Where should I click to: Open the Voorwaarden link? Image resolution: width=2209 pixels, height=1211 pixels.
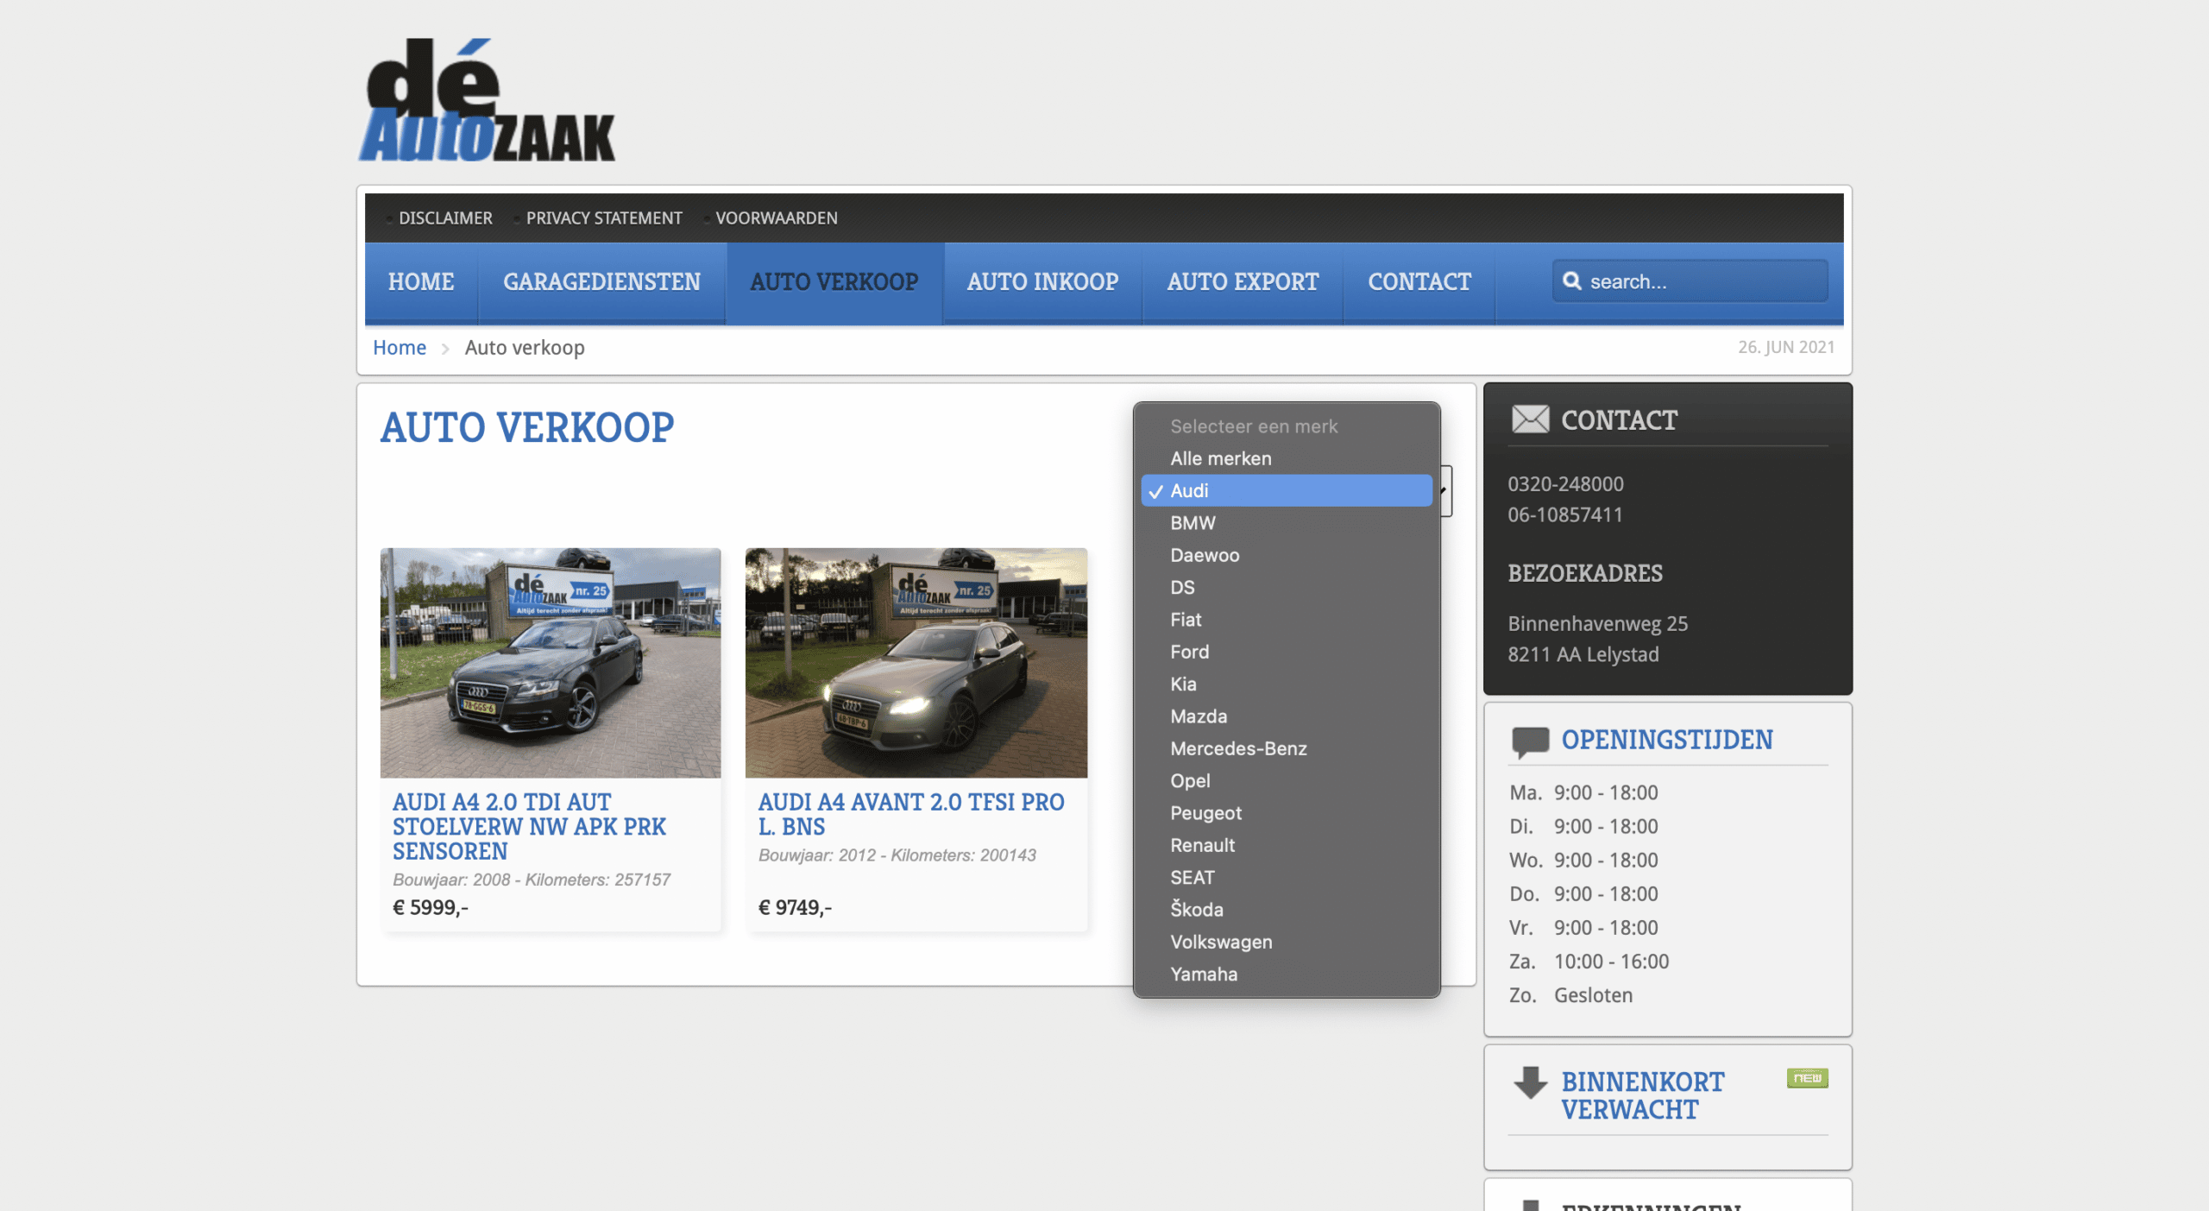[777, 218]
